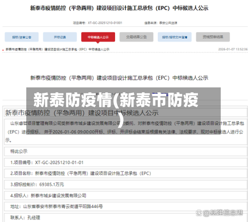The width and height of the screenshot is (248, 222).
Task: Click the project number XT-GC-20251210-01001 text
Action: click(98, 23)
